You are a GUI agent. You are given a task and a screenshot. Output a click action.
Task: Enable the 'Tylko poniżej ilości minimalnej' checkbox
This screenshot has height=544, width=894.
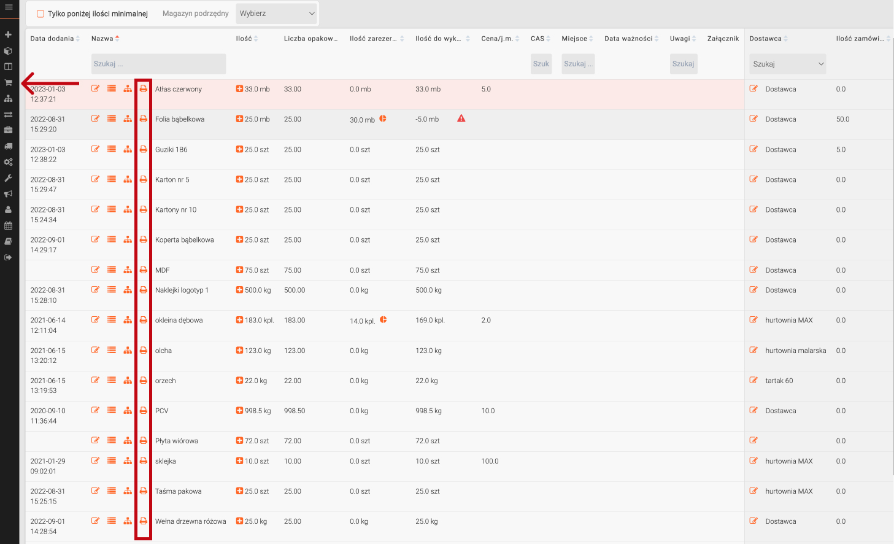[40, 14]
